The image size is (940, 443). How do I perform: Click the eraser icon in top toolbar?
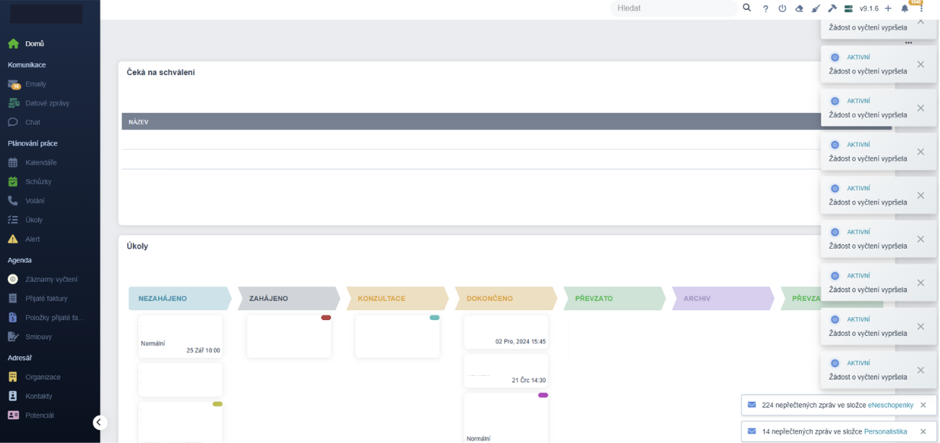pyautogui.click(x=799, y=9)
